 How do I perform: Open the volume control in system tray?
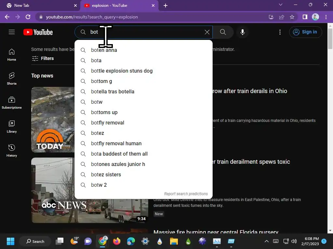pyautogui.click(x=294, y=241)
